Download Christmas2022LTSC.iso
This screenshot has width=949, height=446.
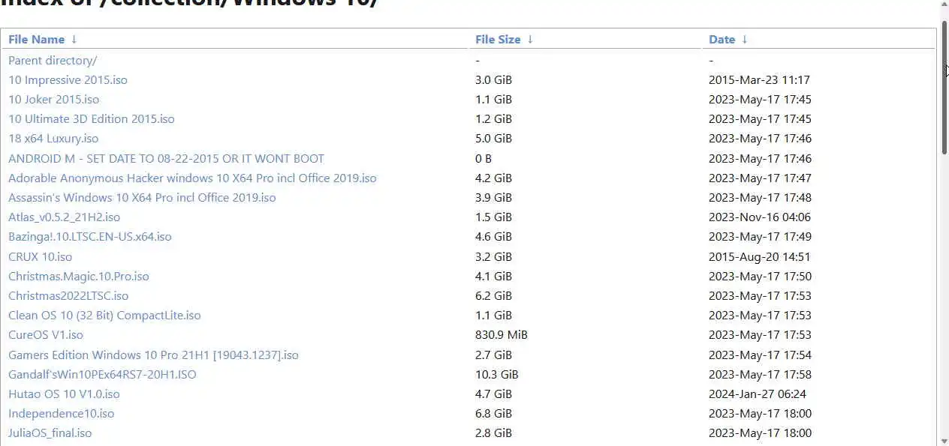coord(68,296)
